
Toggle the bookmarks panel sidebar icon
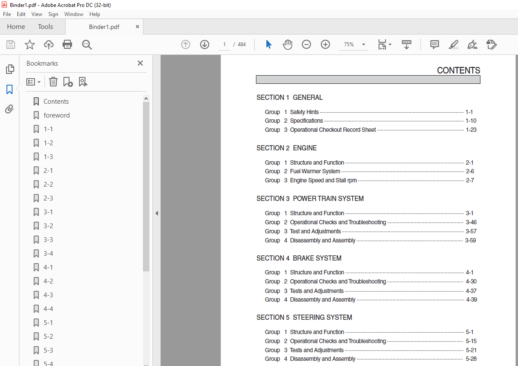[x=9, y=89]
